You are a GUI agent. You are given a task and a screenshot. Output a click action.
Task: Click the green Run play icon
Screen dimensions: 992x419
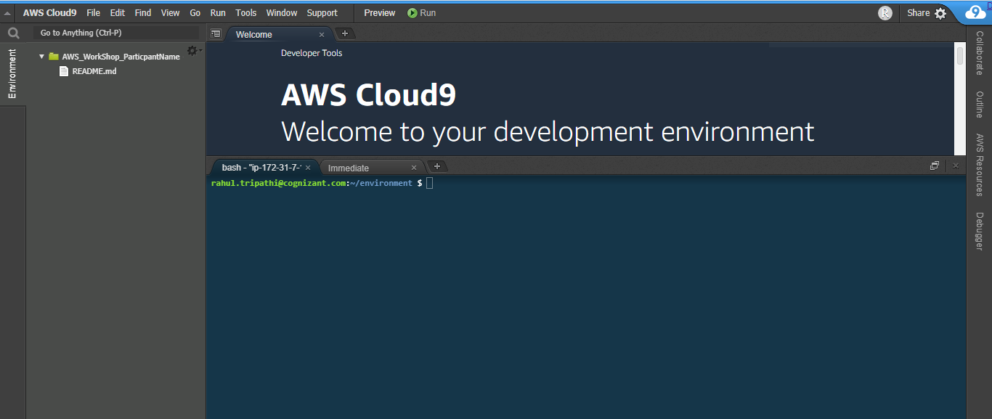pyautogui.click(x=412, y=13)
